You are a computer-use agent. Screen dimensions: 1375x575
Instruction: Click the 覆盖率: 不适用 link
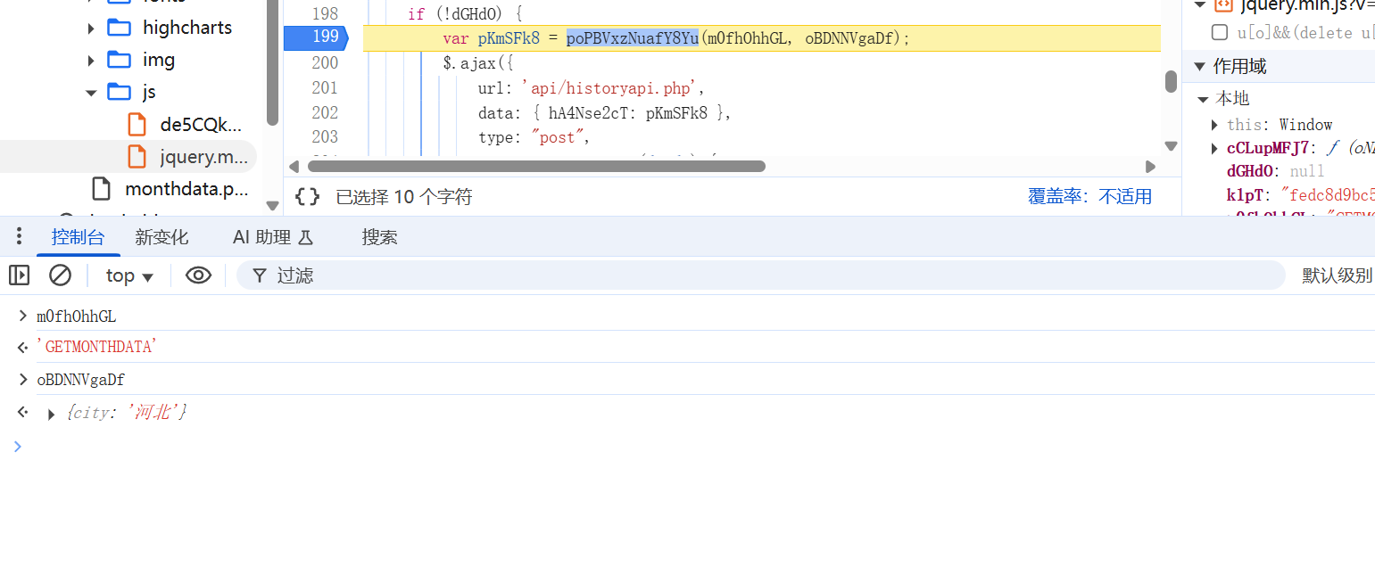1089,197
